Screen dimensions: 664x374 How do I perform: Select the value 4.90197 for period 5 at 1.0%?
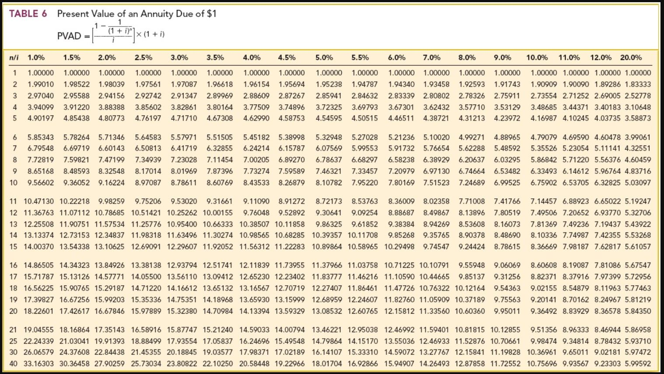click(40, 118)
